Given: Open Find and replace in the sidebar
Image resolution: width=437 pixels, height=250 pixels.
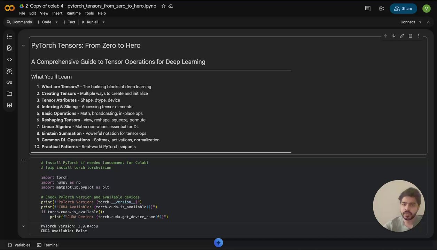Looking at the screenshot, I should pos(9,48).
